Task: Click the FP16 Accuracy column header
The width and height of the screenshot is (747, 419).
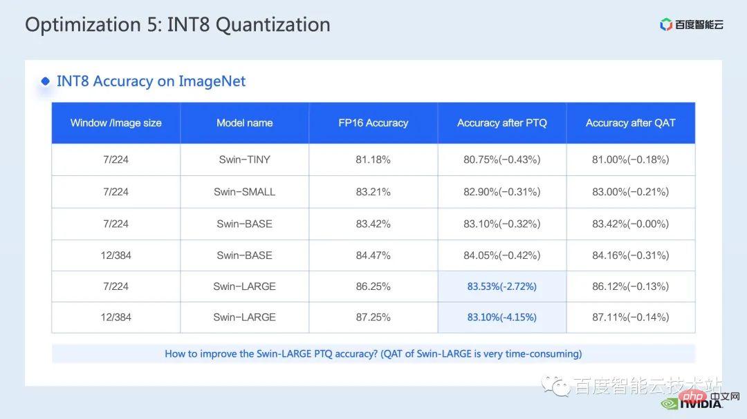Action: tap(373, 123)
